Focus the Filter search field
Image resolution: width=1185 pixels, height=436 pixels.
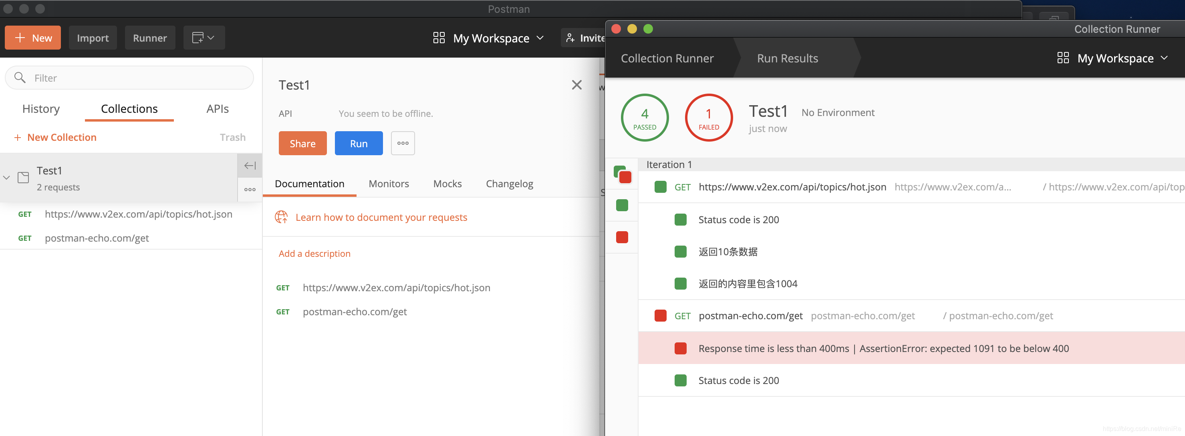coord(129,78)
